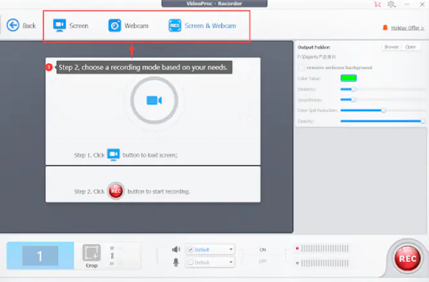Click the crop height H field

pyautogui.click(x=120, y=264)
